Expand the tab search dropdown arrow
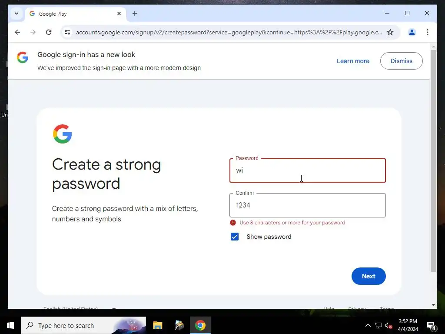The image size is (445, 334). point(17,13)
